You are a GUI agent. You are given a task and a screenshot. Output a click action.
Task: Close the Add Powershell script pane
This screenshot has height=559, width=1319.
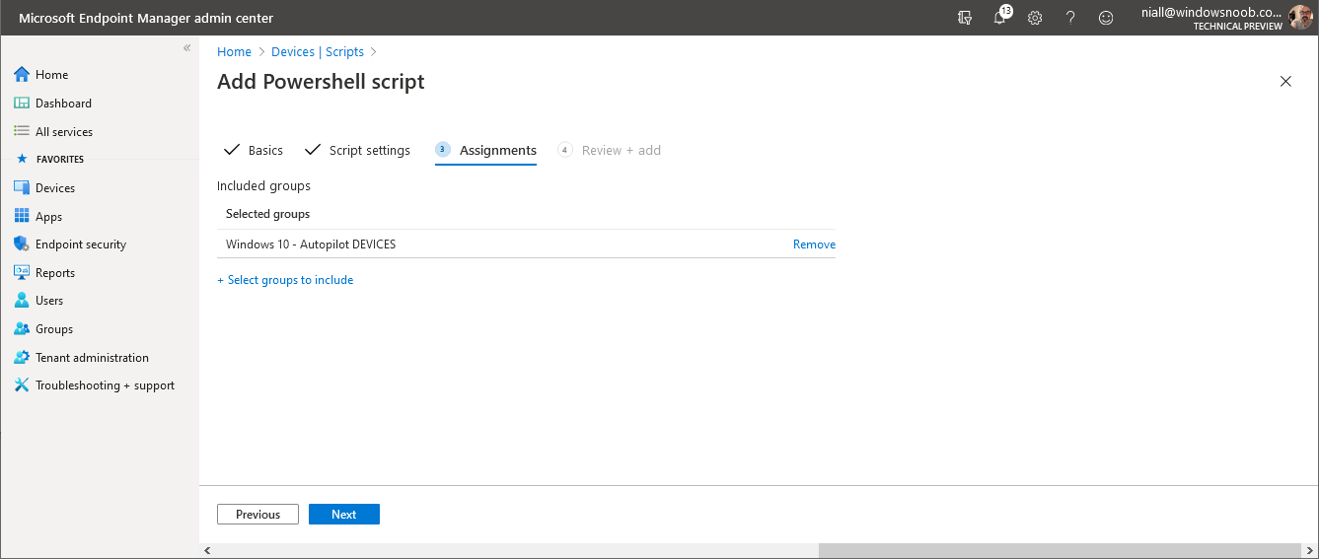coord(1285,82)
